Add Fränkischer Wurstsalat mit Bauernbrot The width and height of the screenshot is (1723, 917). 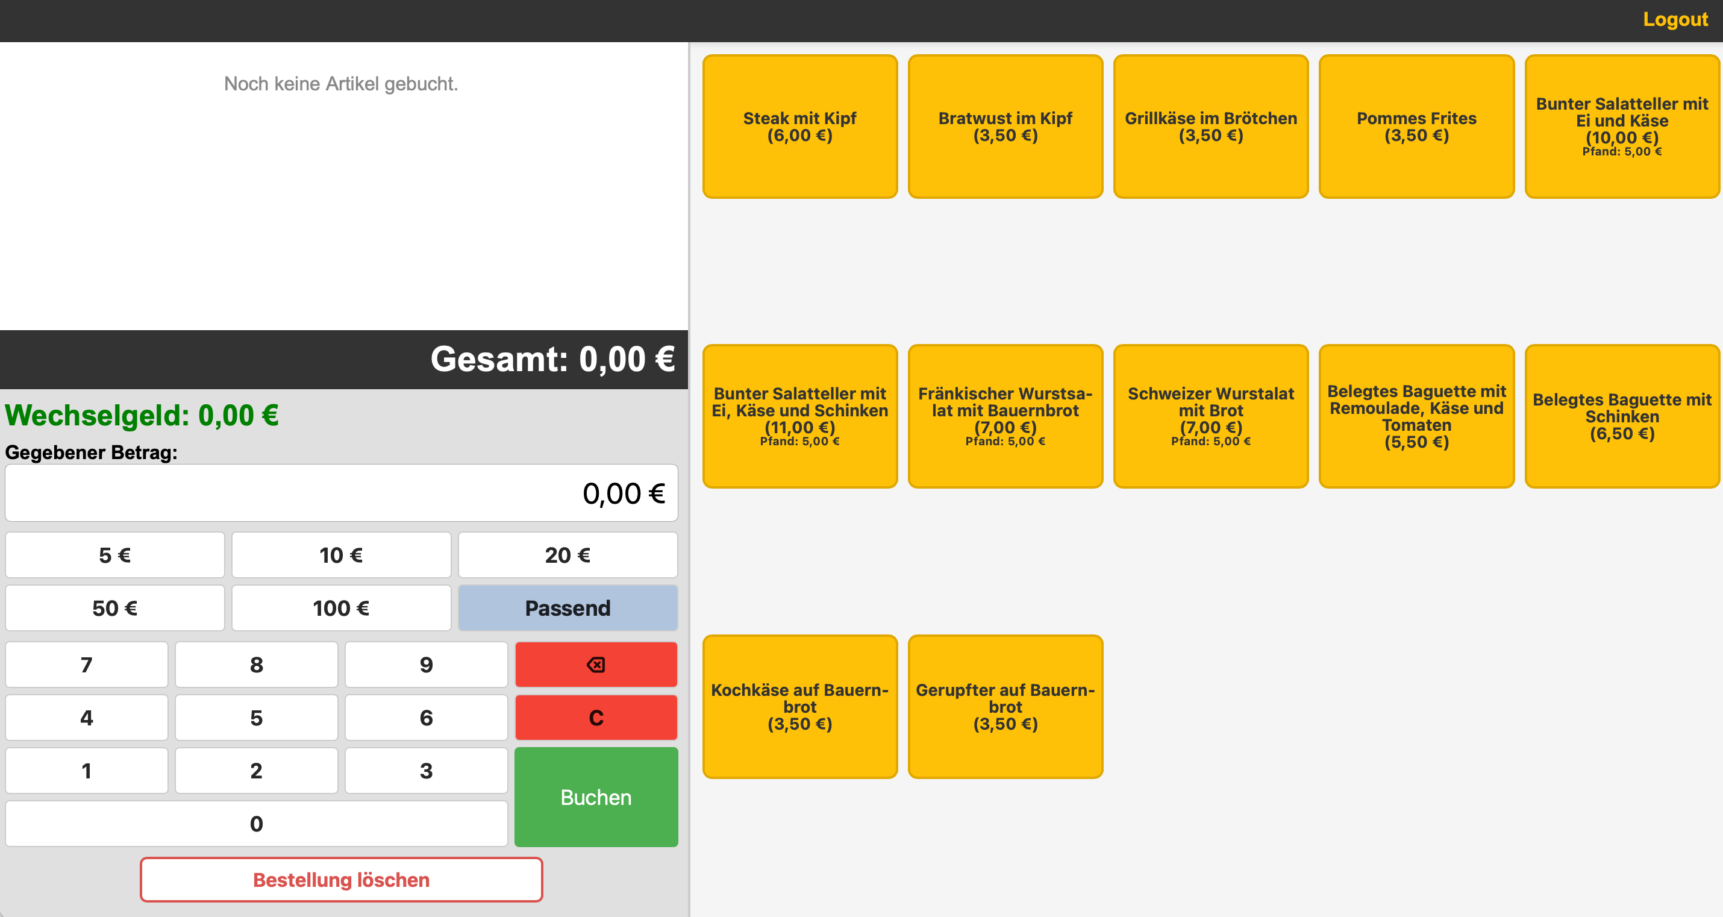click(x=1005, y=416)
